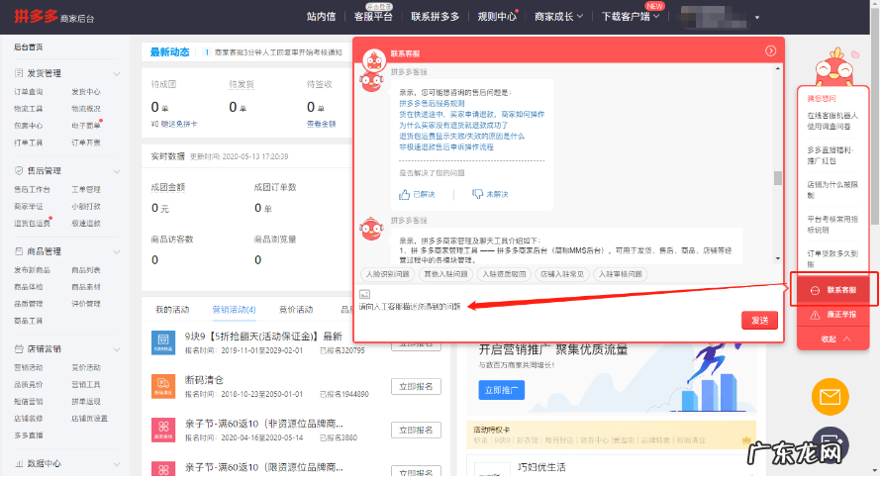The height and width of the screenshot is (482, 880).
Task: Open 电子面单 in the sidebar
Action: point(86,126)
